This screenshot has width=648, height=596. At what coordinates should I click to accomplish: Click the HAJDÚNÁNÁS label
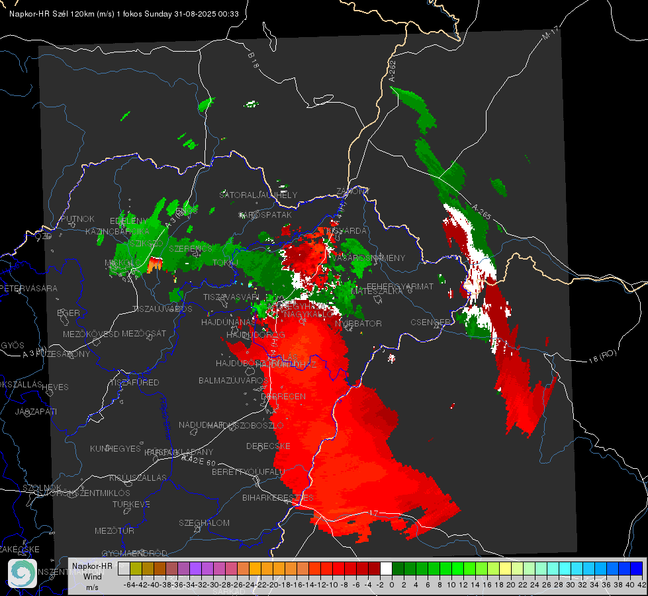pyautogui.click(x=228, y=323)
